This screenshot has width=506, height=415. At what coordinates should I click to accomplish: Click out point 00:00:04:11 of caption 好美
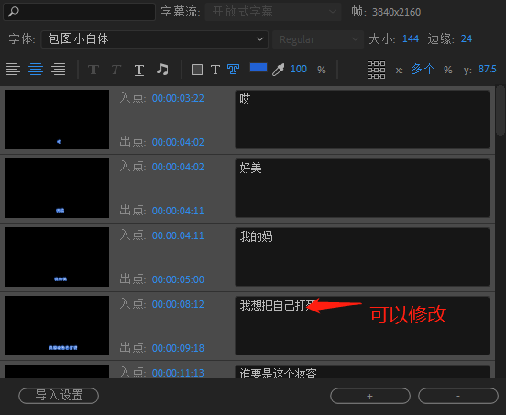click(178, 211)
